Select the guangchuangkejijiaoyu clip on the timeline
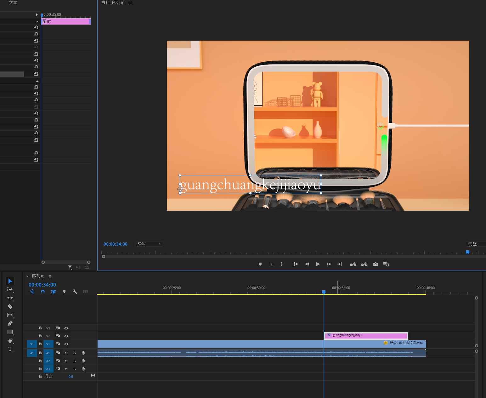 coord(366,336)
